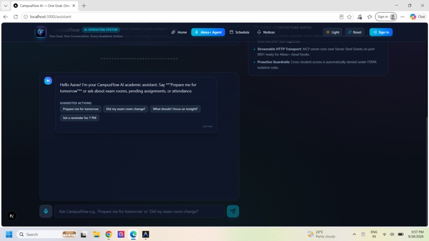Open the weather widget showing 23°C
This screenshot has height=241, width=429.
tap(321, 234)
